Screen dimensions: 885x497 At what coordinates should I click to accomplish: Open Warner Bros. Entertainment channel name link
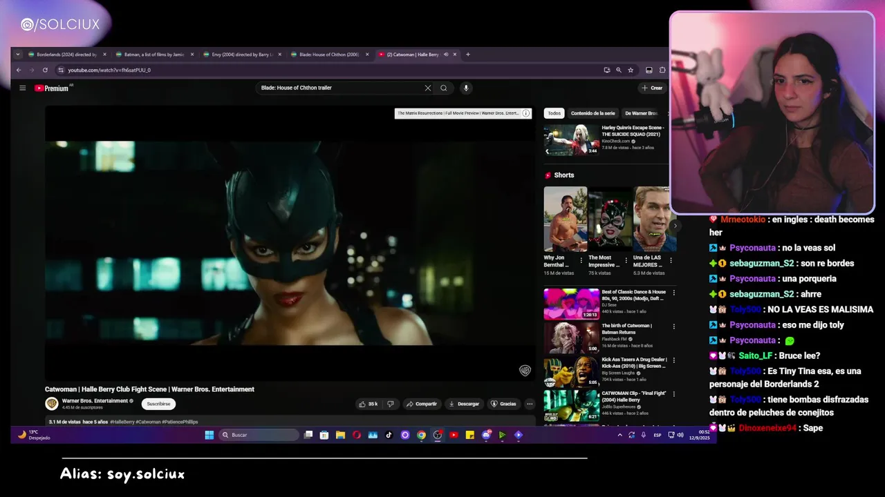pos(95,401)
